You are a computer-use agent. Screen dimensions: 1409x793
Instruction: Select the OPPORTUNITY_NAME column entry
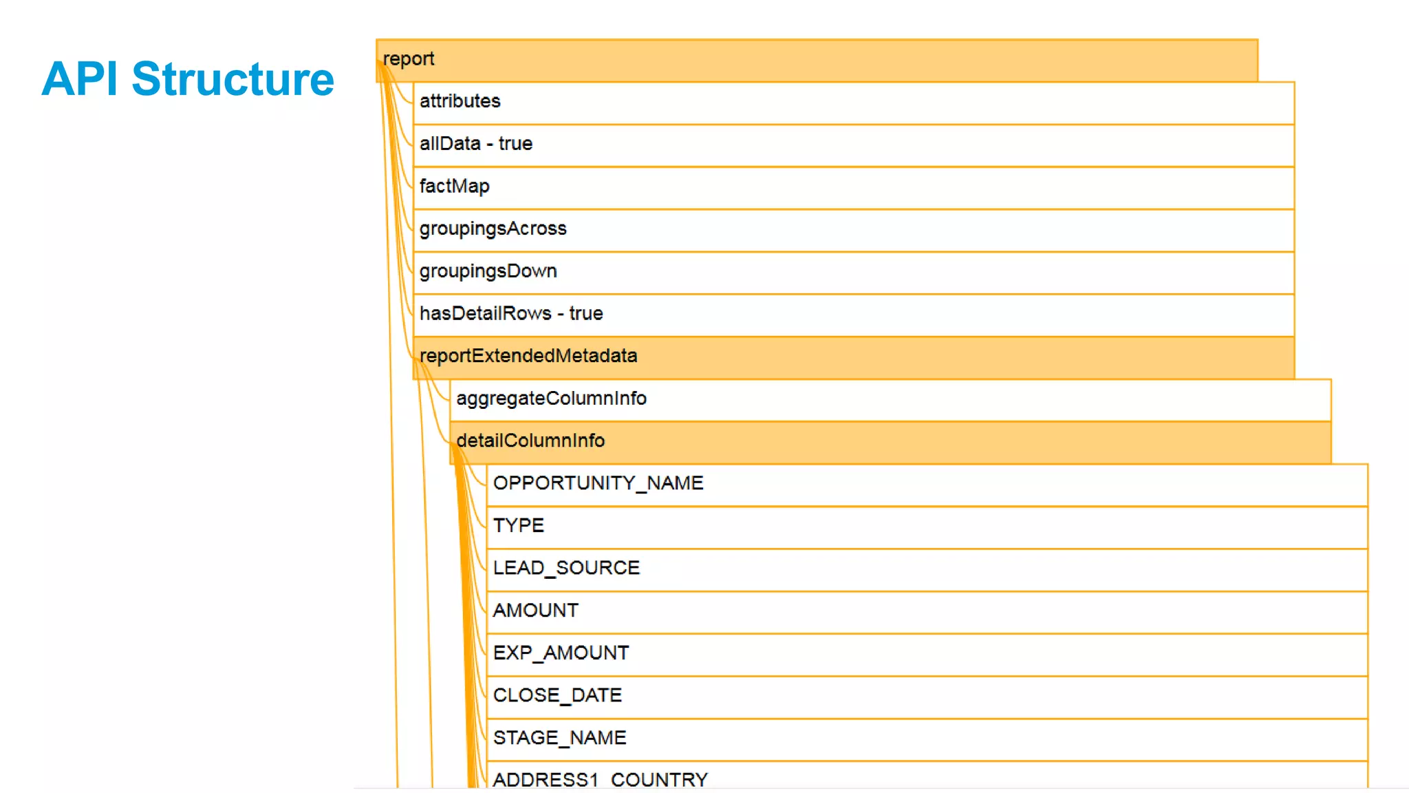coord(927,485)
